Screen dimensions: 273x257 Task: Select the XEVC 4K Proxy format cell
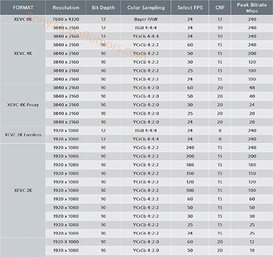[23, 105]
